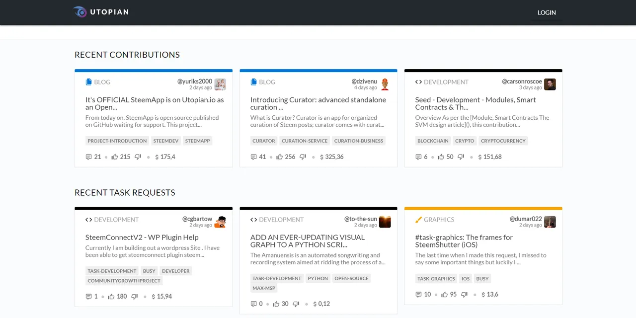The image size is (636, 318).
Task: Click comments icon showing 41
Action: click(x=253, y=157)
